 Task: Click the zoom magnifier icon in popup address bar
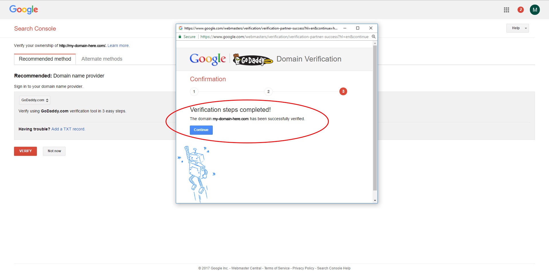373,37
